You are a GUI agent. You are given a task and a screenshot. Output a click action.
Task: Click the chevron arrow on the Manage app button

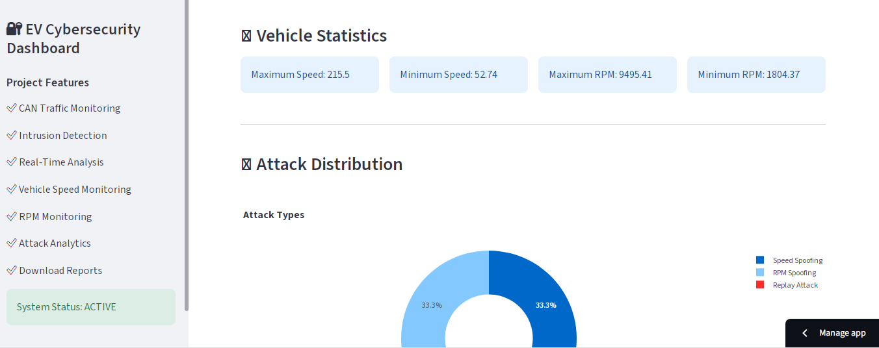pyautogui.click(x=805, y=333)
